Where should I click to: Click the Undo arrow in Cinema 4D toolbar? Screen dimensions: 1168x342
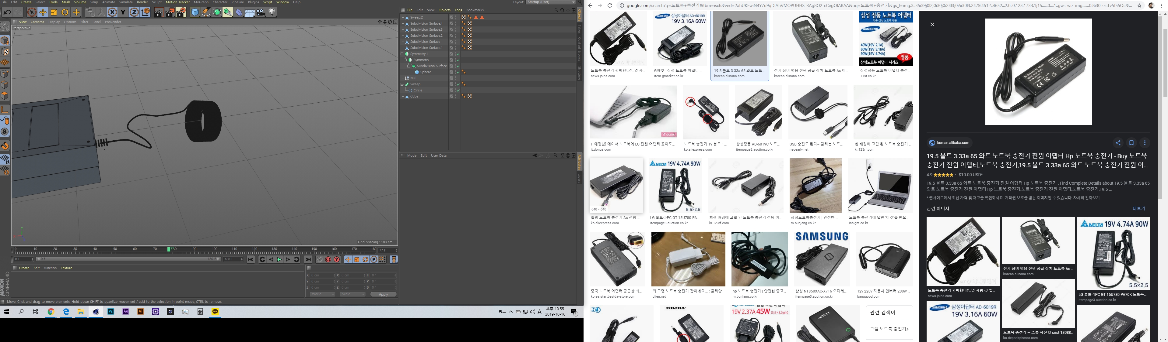click(x=7, y=12)
